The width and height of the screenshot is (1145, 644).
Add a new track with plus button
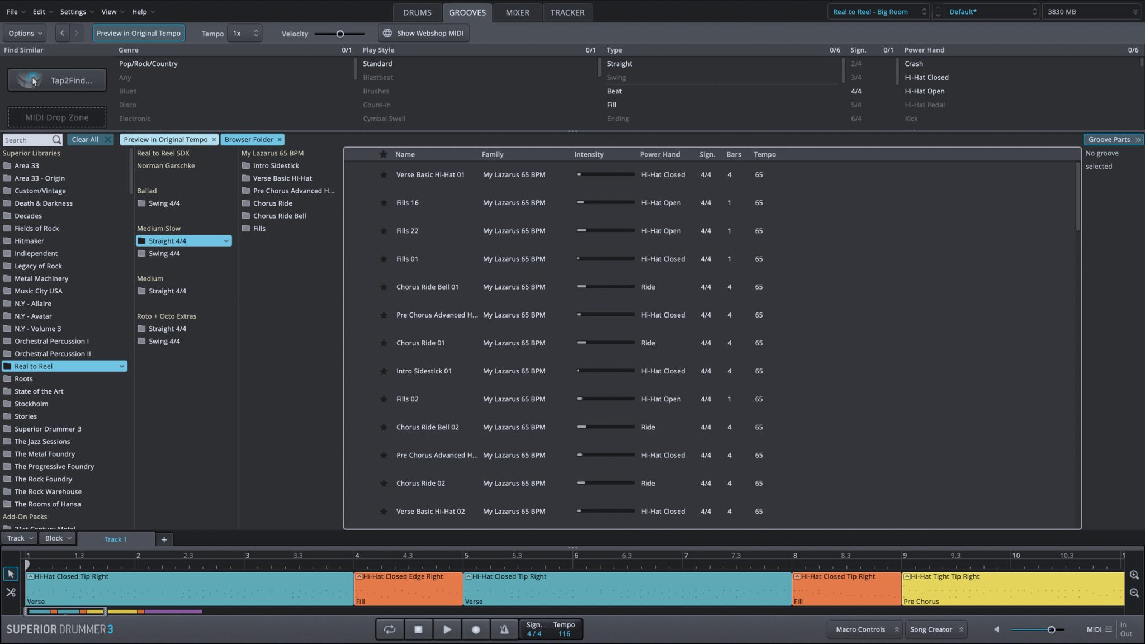pyautogui.click(x=164, y=539)
